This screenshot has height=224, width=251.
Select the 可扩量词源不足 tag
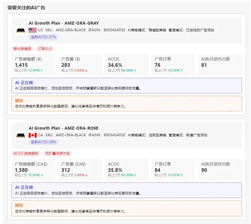(x=58, y=154)
